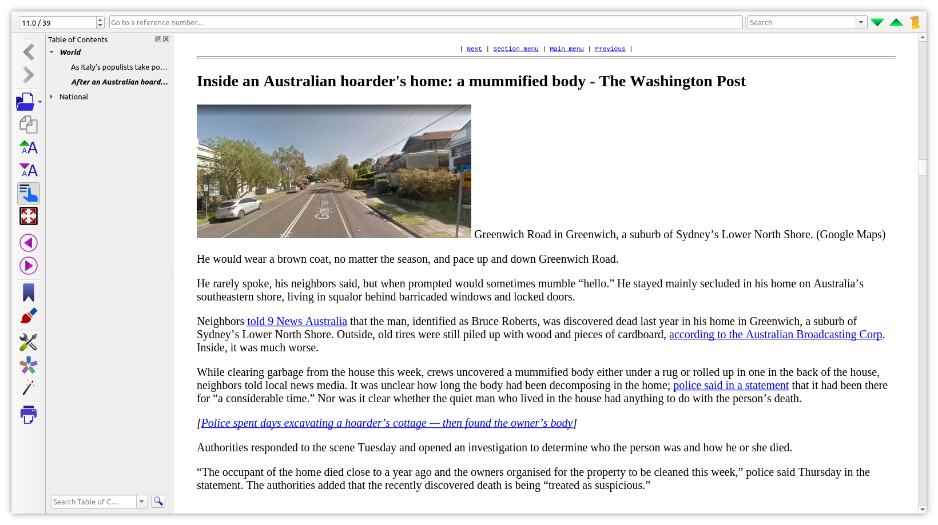Go to previous page purple circle icon
The image size is (938, 525).
click(x=29, y=243)
